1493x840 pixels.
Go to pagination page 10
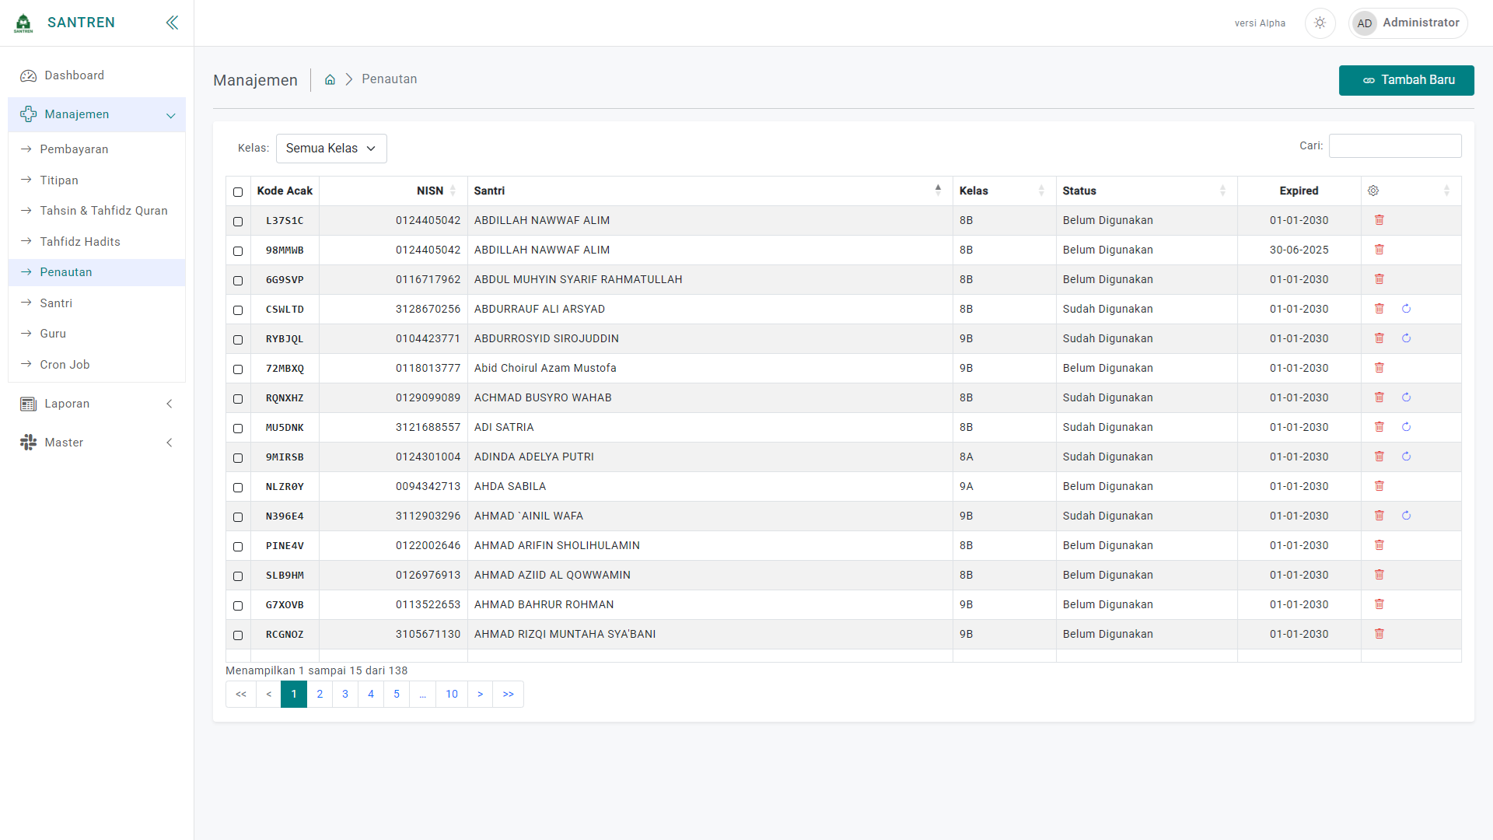452,694
